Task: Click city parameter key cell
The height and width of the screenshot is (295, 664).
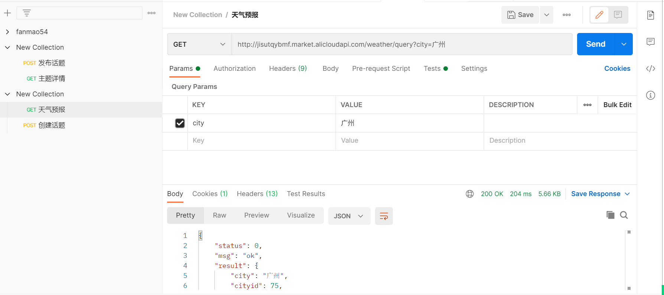Action: pyautogui.click(x=261, y=123)
